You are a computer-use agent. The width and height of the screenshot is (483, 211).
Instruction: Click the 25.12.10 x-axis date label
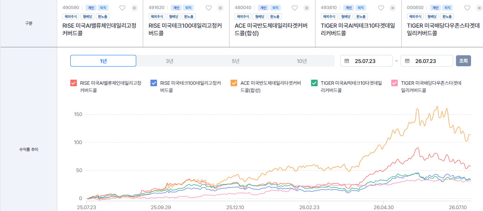point(235,207)
